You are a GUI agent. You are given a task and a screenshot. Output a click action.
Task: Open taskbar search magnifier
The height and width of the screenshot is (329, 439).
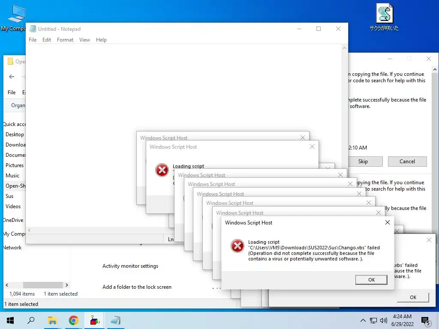(x=31, y=320)
